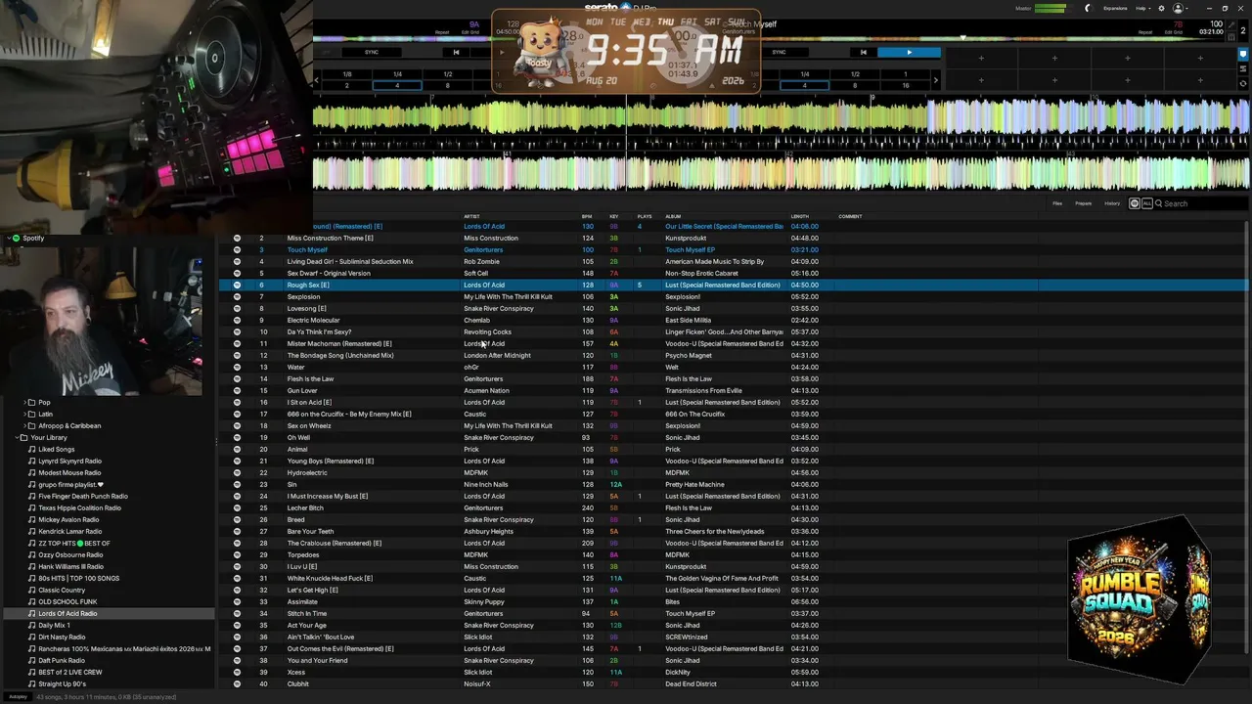Play the right deck track
Image resolution: width=1252 pixels, height=704 pixels.
click(x=909, y=52)
